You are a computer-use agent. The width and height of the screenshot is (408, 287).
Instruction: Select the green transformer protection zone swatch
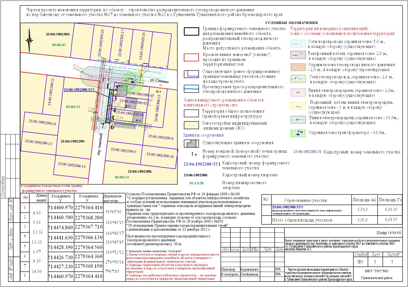tap(298, 133)
